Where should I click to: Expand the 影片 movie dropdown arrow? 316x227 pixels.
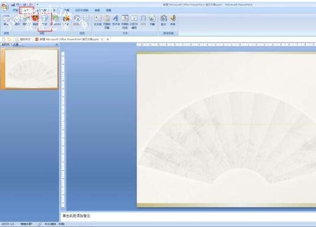(164, 27)
